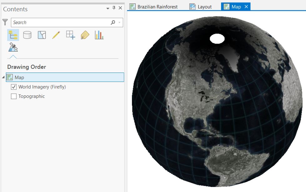Switch to List By Data Source icon
This screenshot has height=192, width=306.
(x=27, y=35)
